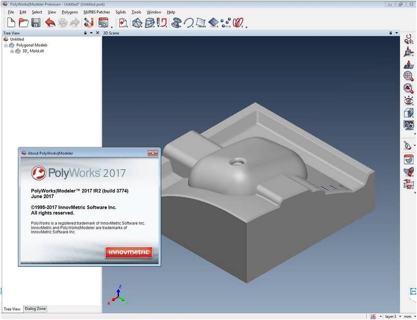The image size is (417, 320).
Task: Toggle the 3D Scene pane lock icon
Action: (390, 33)
